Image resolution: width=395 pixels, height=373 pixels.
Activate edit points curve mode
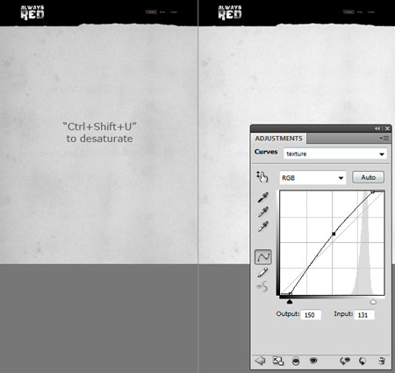pos(263,257)
